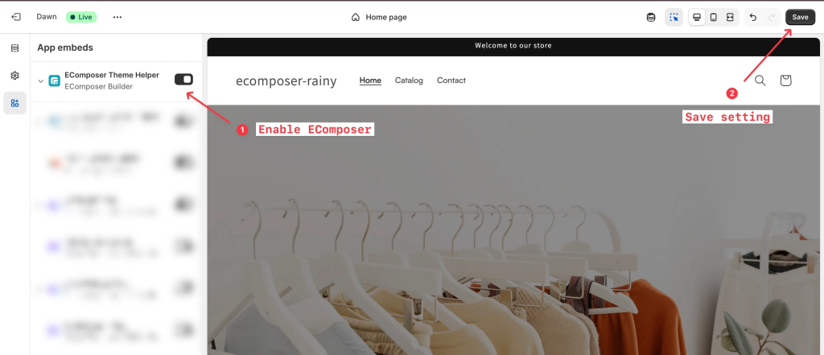Toggle the EComposer Theme Helper switch
The height and width of the screenshot is (355, 824).
tap(184, 79)
